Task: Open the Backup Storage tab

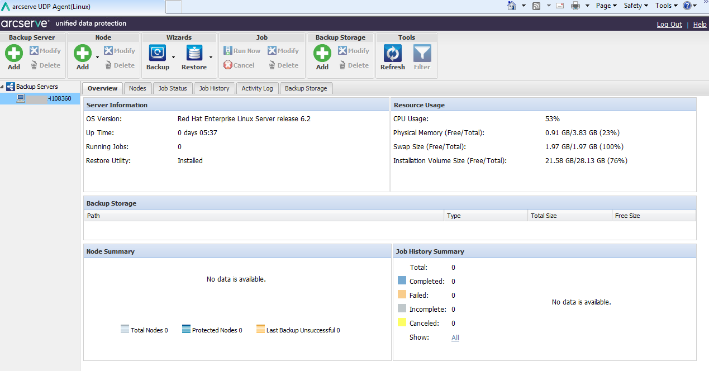Action: [x=306, y=88]
